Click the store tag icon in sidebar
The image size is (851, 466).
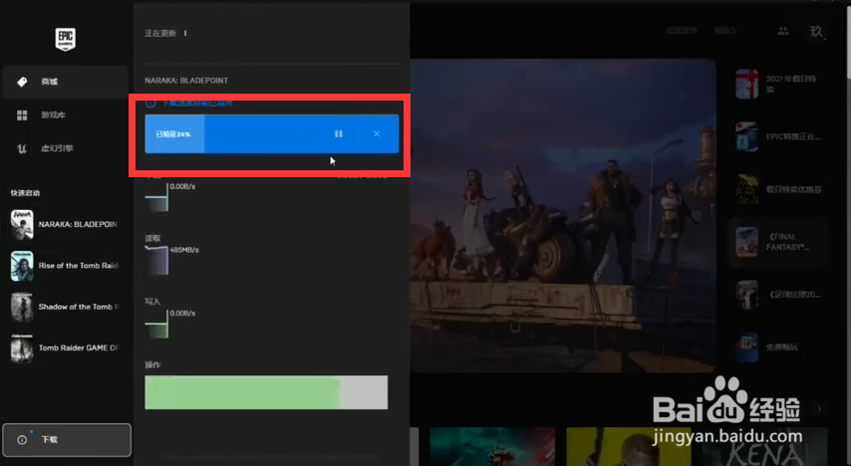pyautogui.click(x=22, y=82)
